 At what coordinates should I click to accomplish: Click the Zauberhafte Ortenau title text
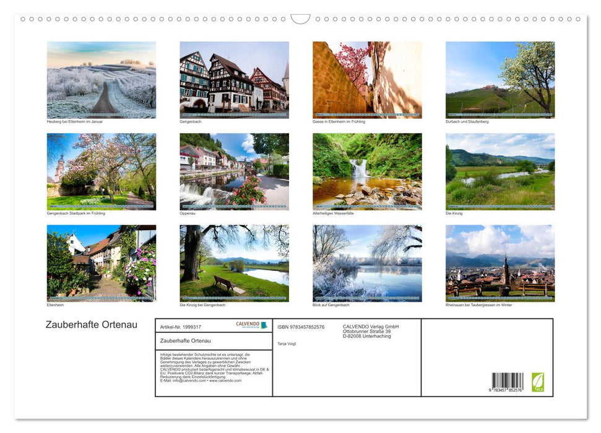[x=91, y=324]
